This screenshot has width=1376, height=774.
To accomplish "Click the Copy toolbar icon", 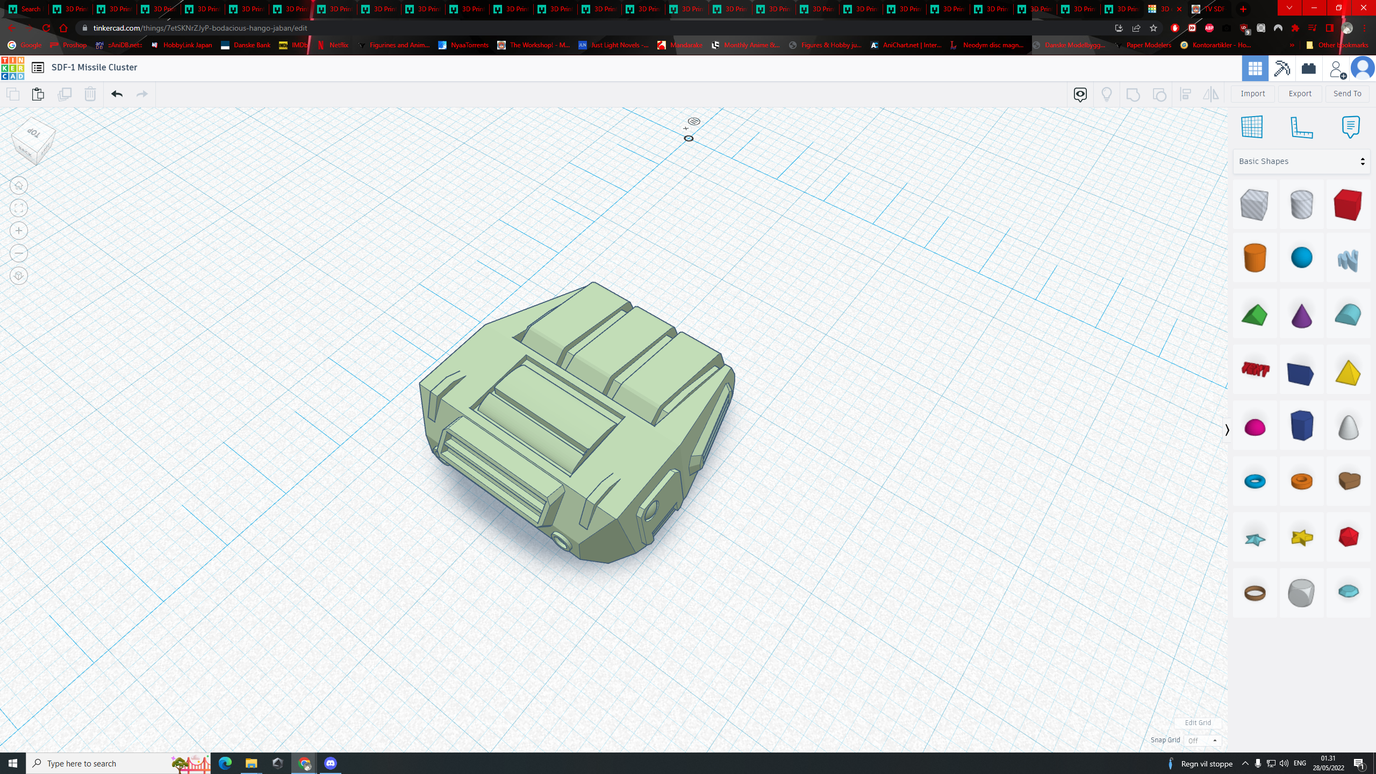I will 13,94.
